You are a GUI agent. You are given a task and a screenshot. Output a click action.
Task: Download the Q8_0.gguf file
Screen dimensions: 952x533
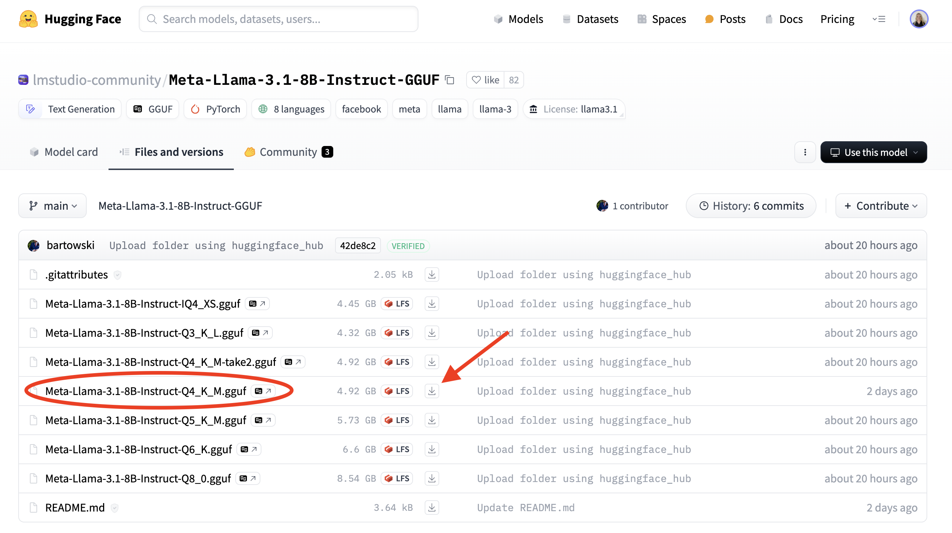coord(432,479)
